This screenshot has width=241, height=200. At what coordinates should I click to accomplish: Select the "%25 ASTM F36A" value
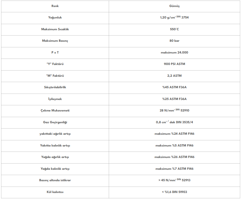point(174,99)
